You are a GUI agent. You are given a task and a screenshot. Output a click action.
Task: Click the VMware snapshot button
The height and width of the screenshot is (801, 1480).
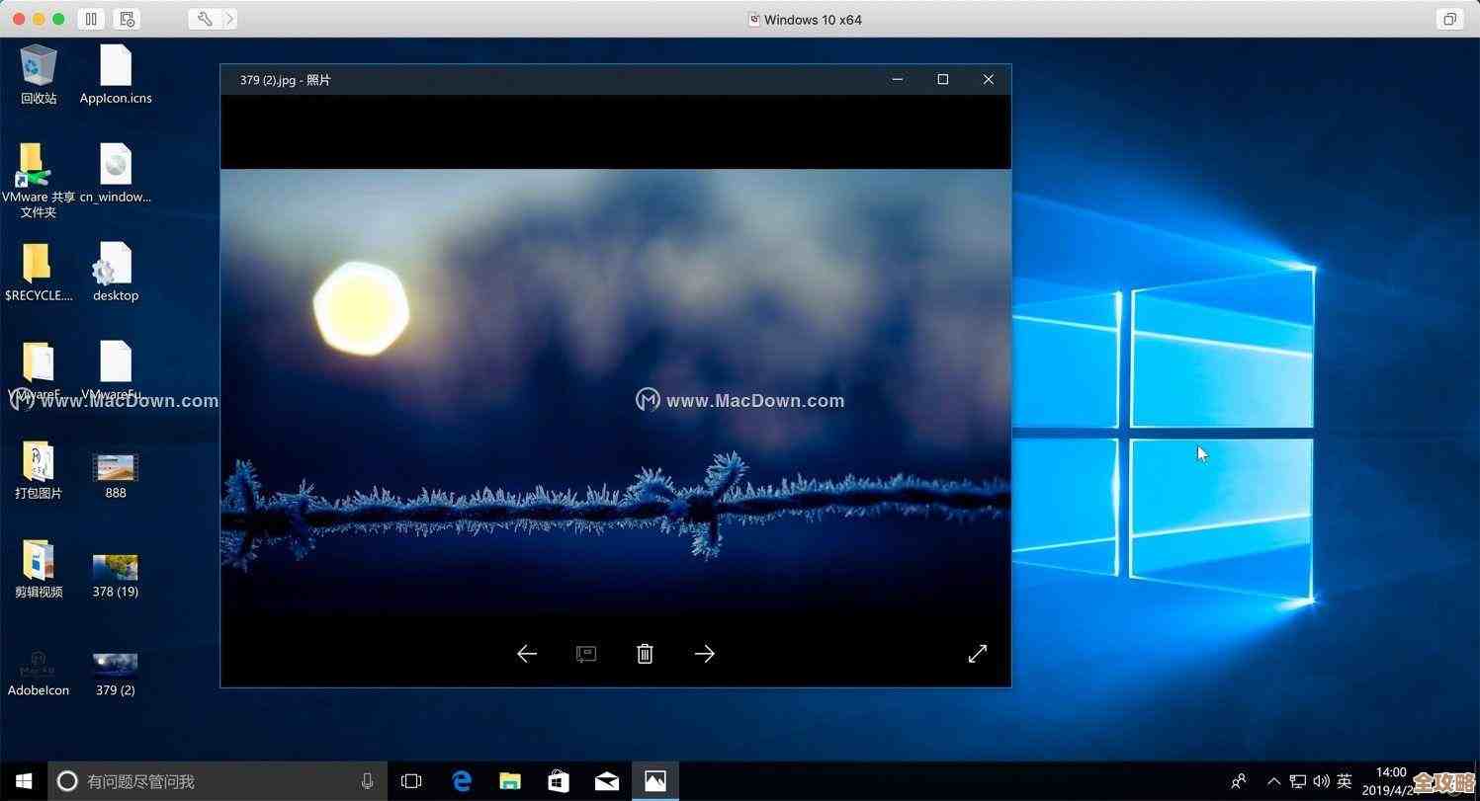pyautogui.click(x=127, y=19)
